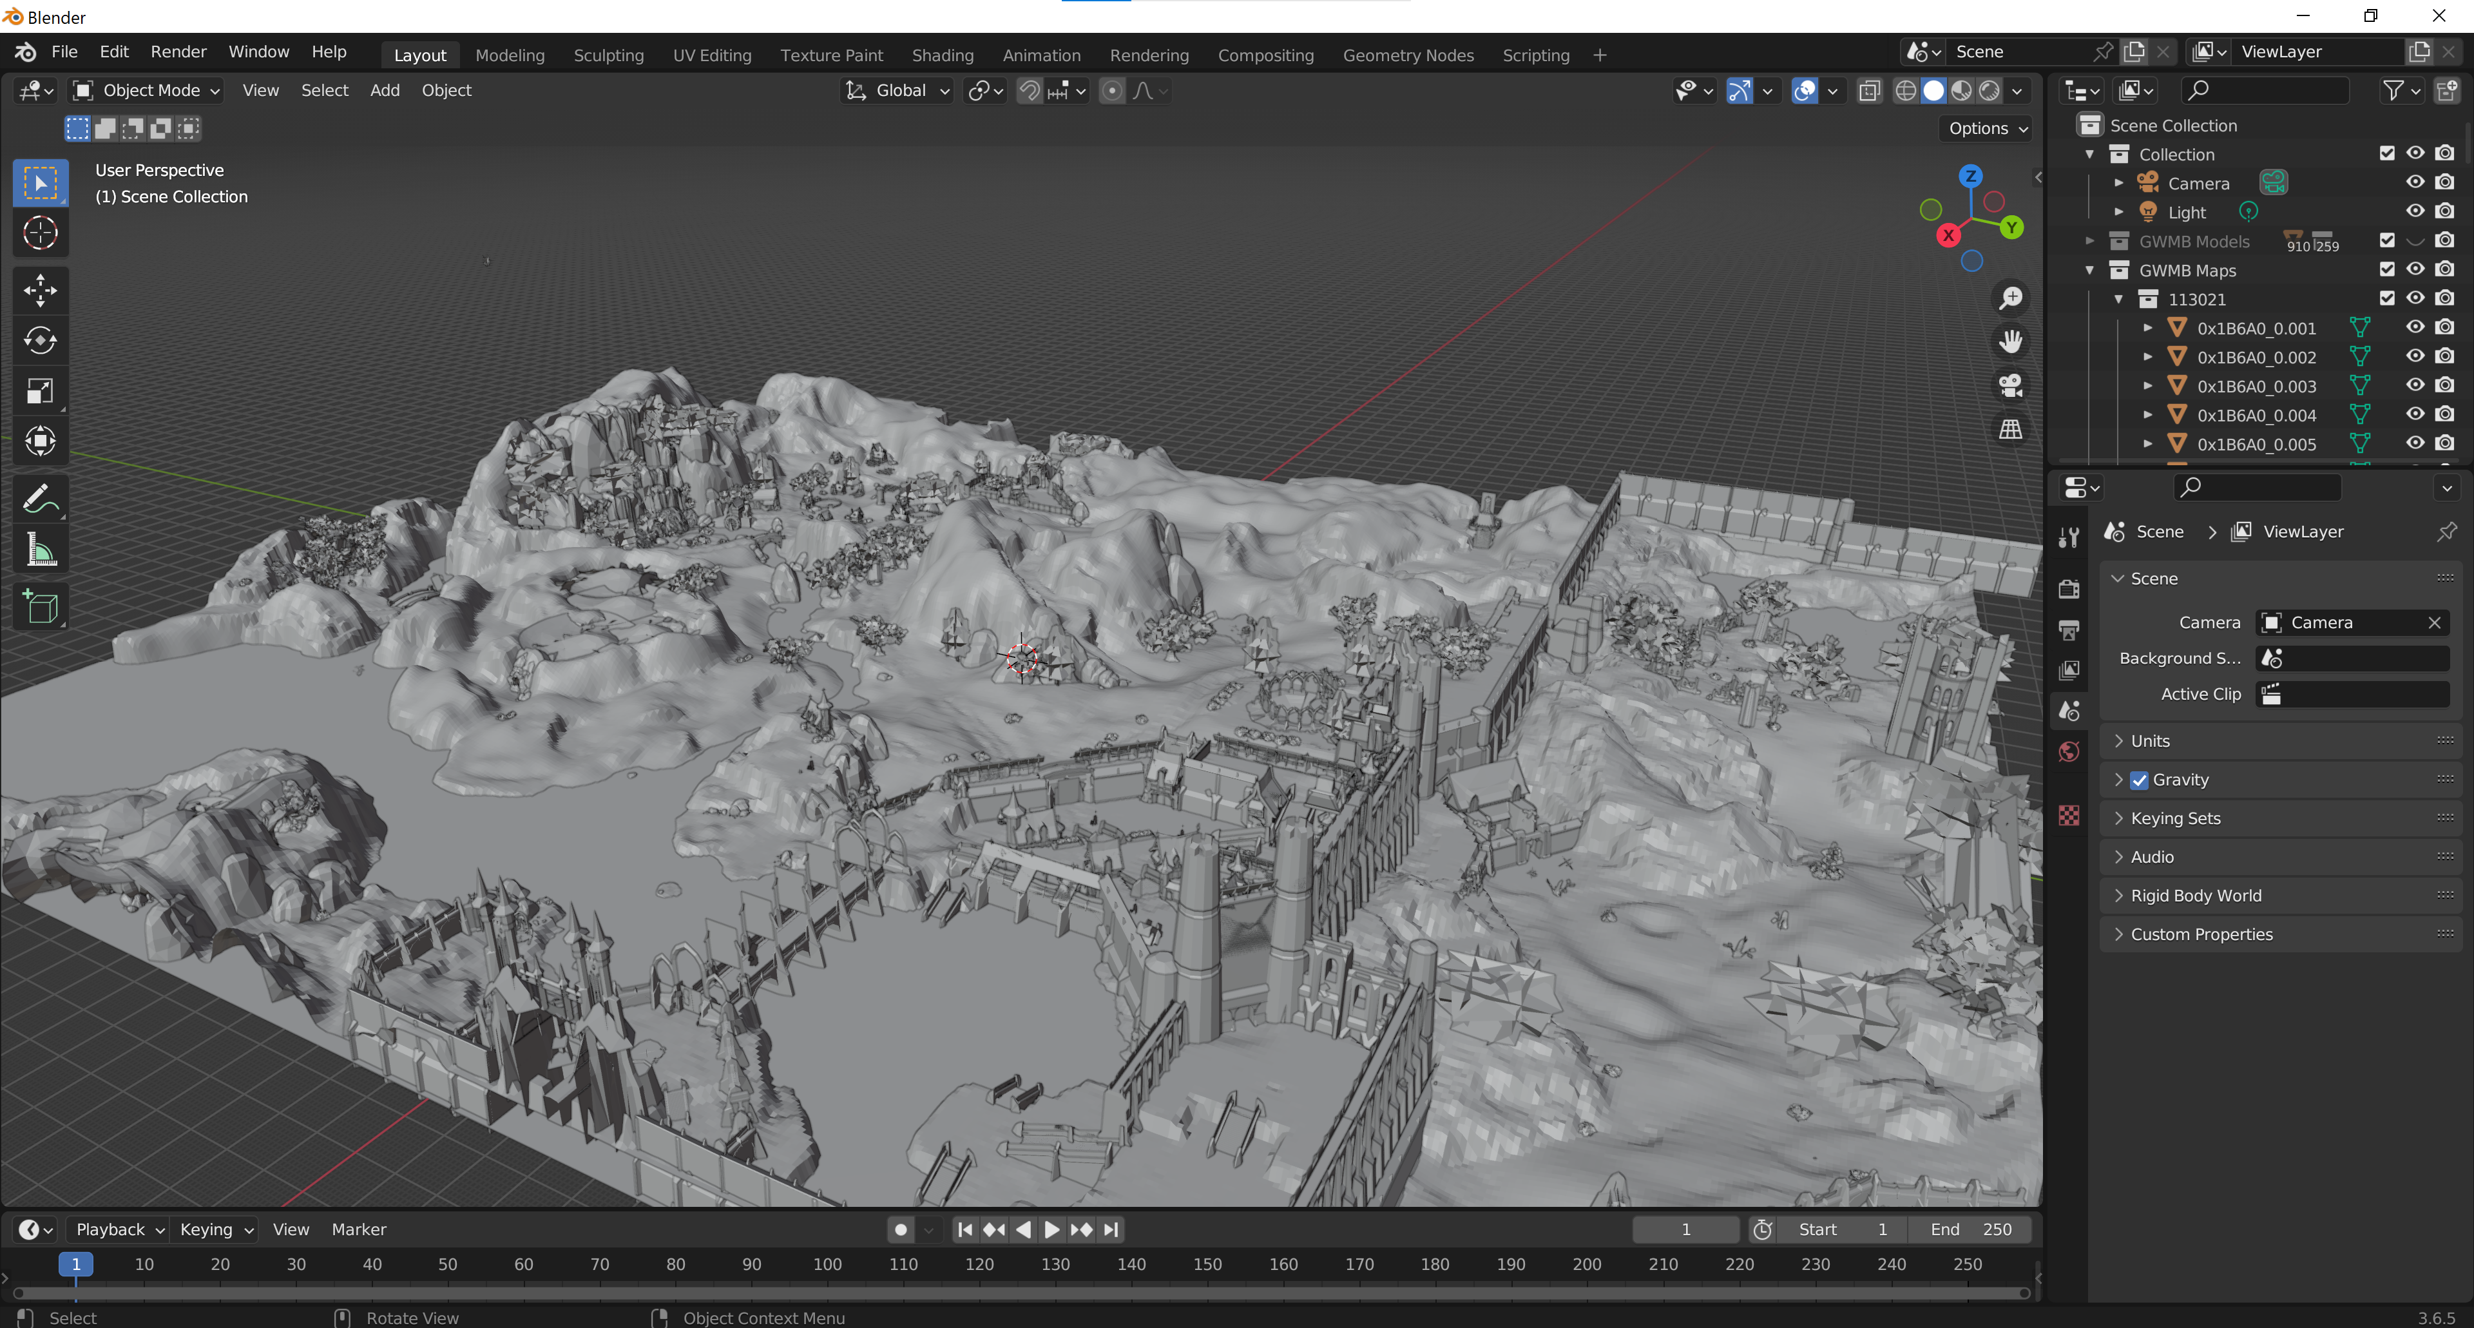Select the Annotate pencil tool
This screenshot has height=1328, width=2474.
pos(41,499)
